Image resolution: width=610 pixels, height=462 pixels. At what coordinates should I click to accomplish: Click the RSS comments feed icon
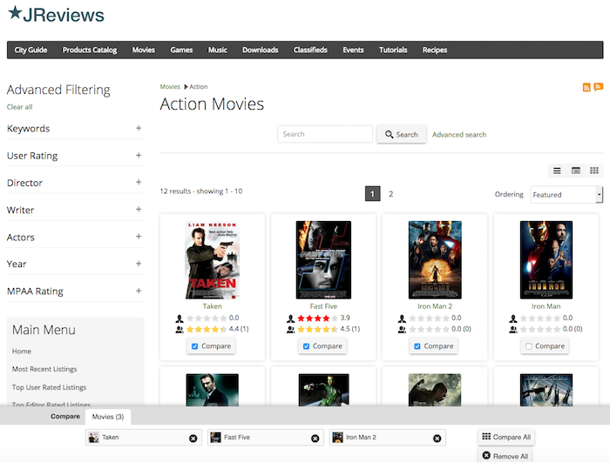599,87
